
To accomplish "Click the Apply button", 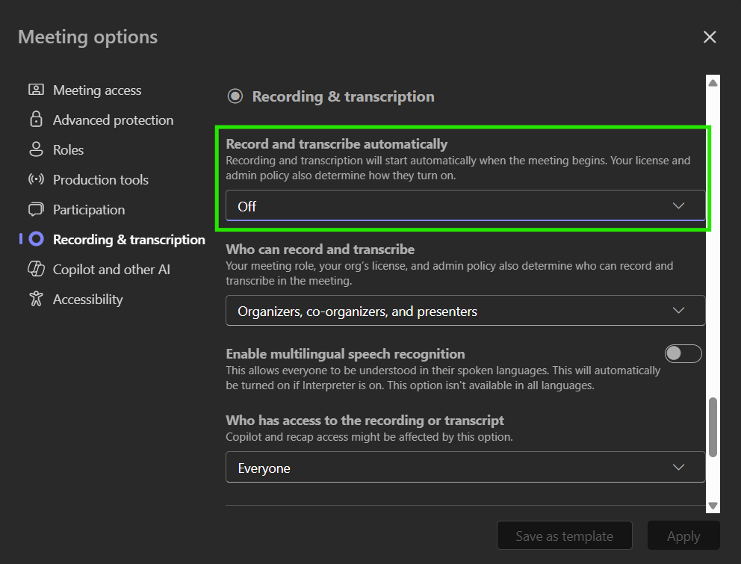I will pos(683,536).
